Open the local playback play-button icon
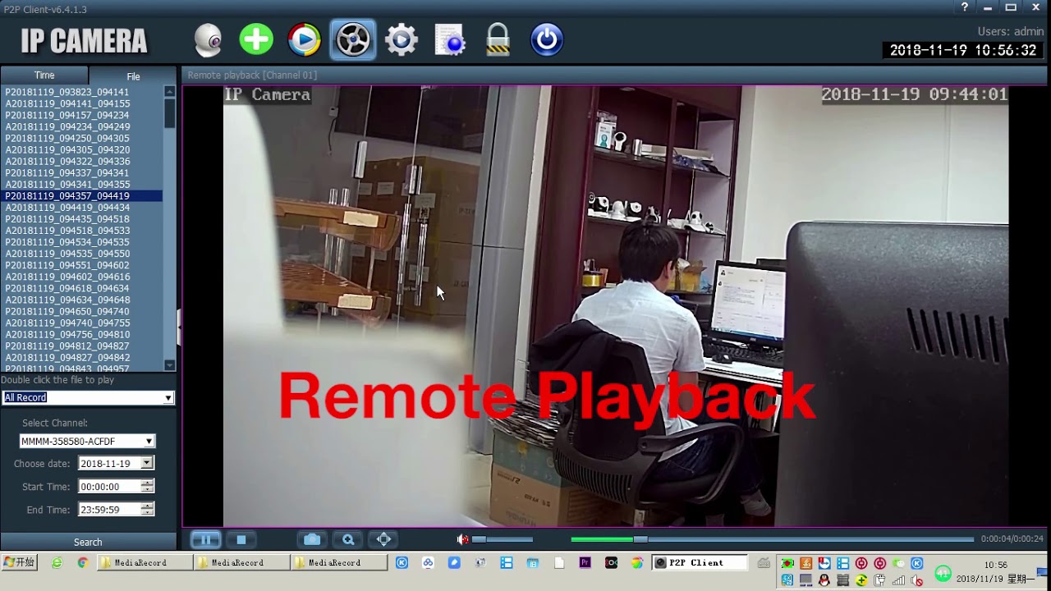This screenshot has height=591, width=1051. [305, 39]
